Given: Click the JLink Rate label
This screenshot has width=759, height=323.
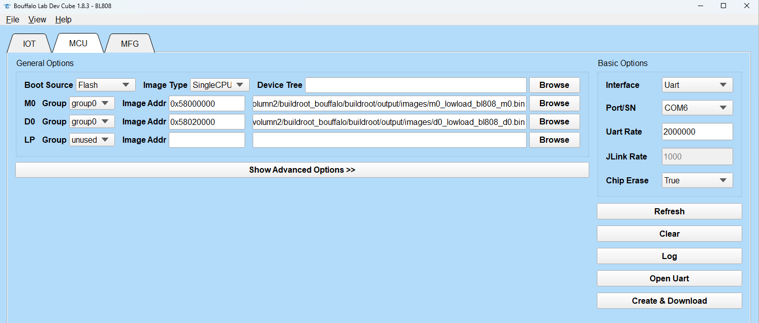Looking at the screenshot, I should point(626,156).
